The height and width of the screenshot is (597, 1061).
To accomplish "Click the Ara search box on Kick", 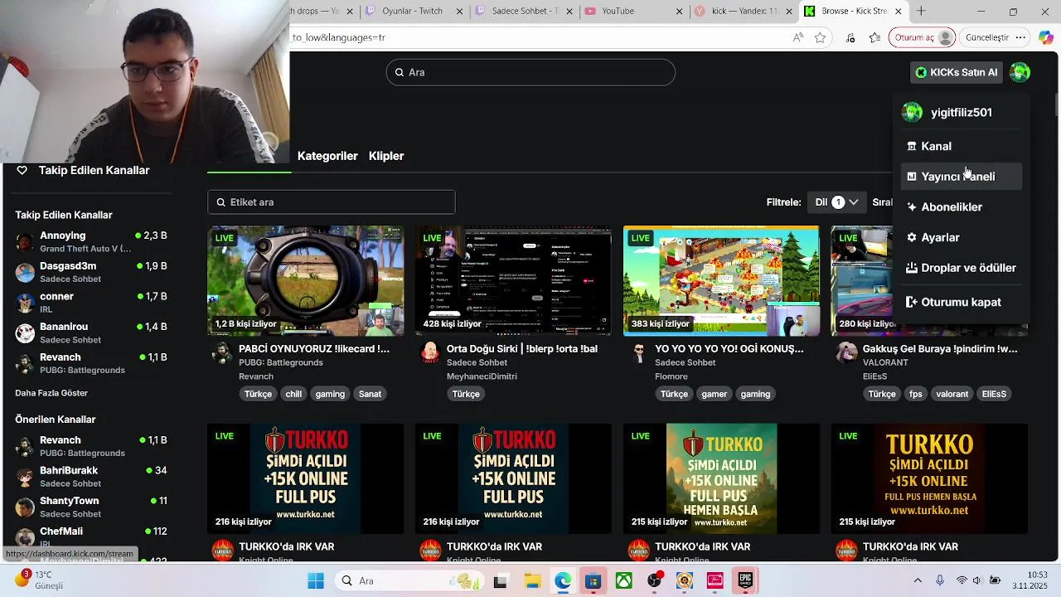I will [530, 72].
